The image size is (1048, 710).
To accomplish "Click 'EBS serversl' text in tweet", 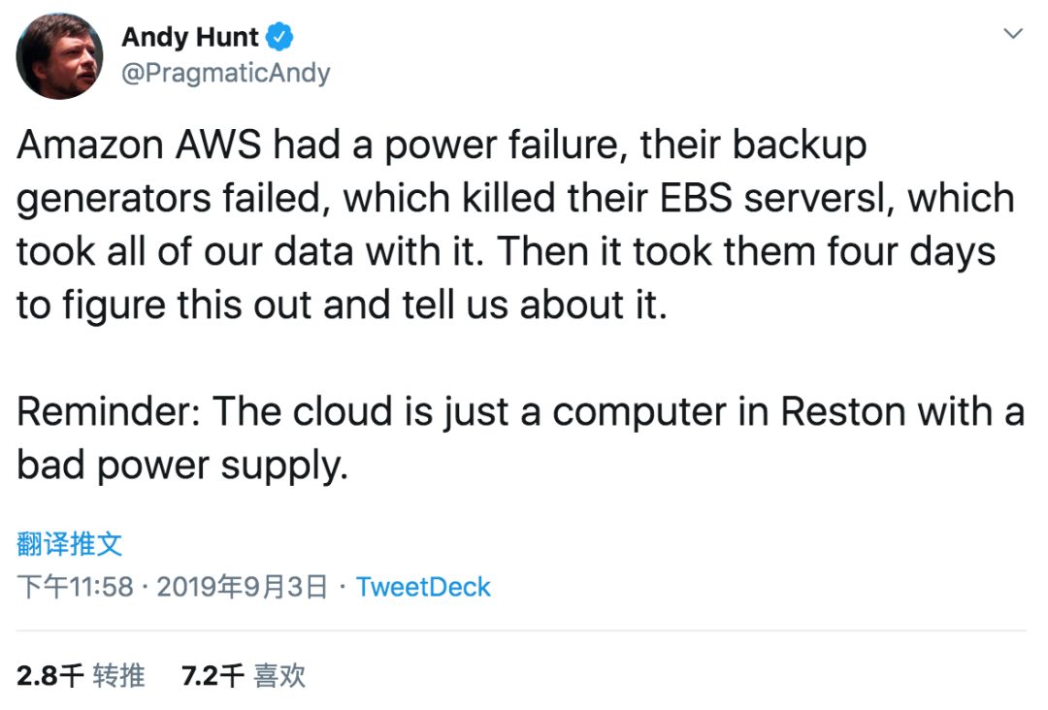I will tap(775, 199).
